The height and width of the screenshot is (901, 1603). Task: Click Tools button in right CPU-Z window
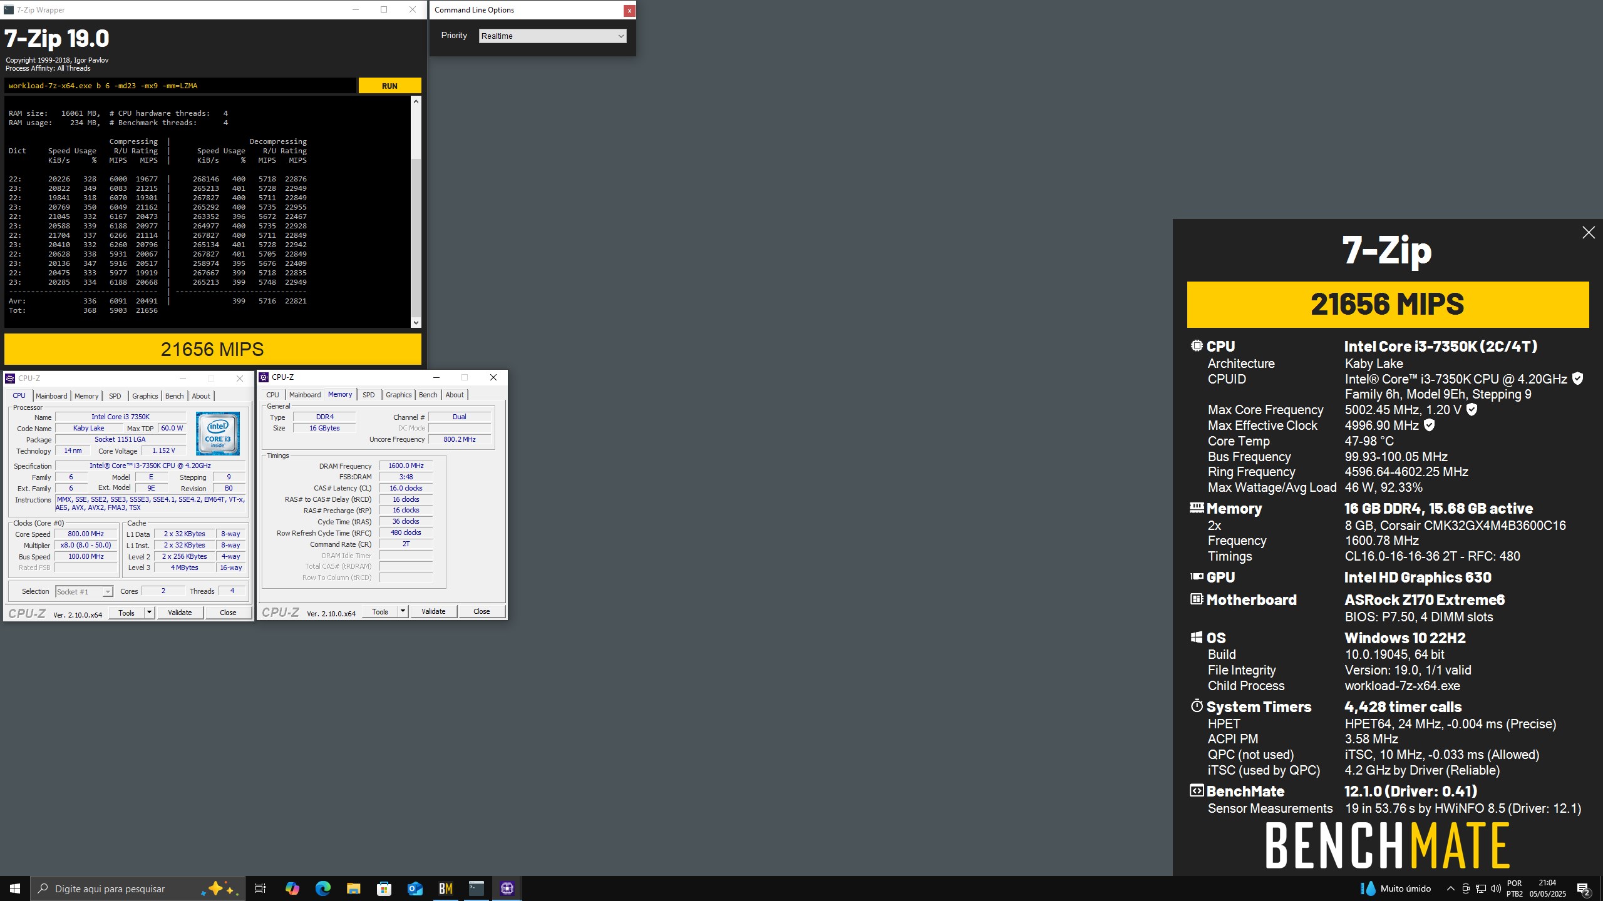380,612
